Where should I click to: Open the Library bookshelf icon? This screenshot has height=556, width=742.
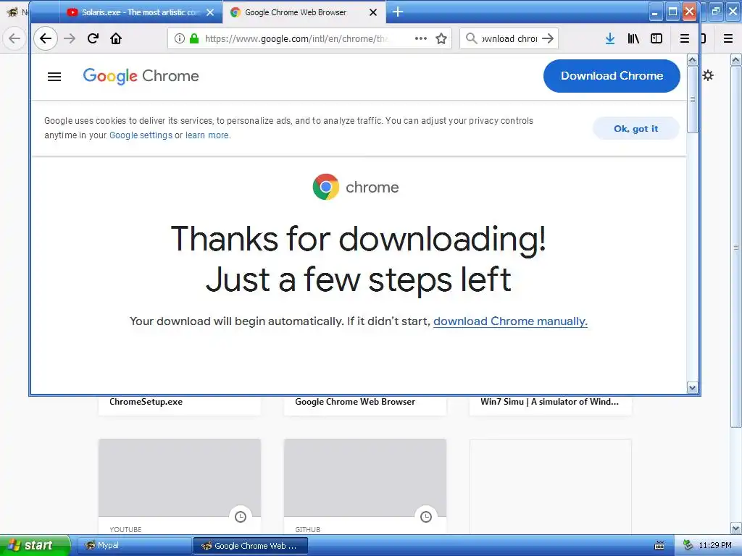(x=633, y=38)
